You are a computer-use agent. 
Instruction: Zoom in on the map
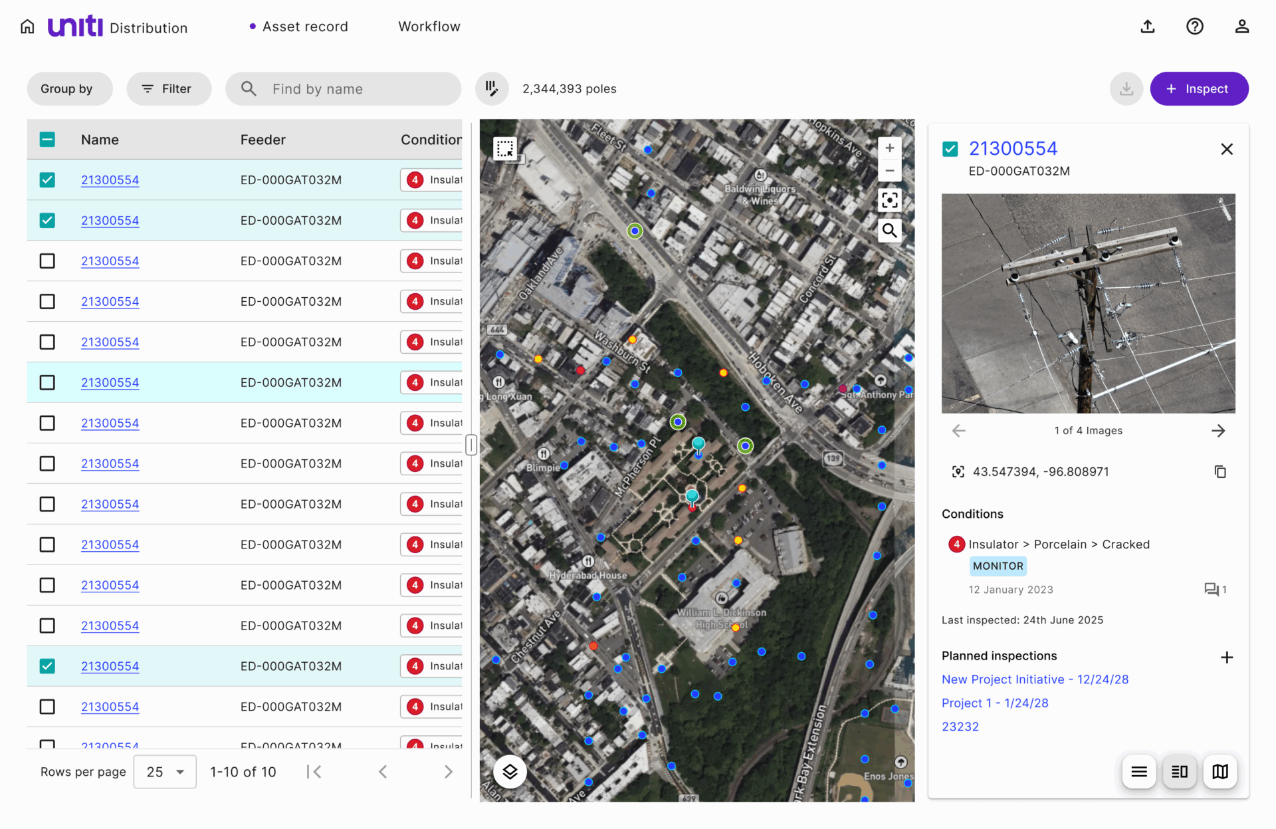click(889, 148)
